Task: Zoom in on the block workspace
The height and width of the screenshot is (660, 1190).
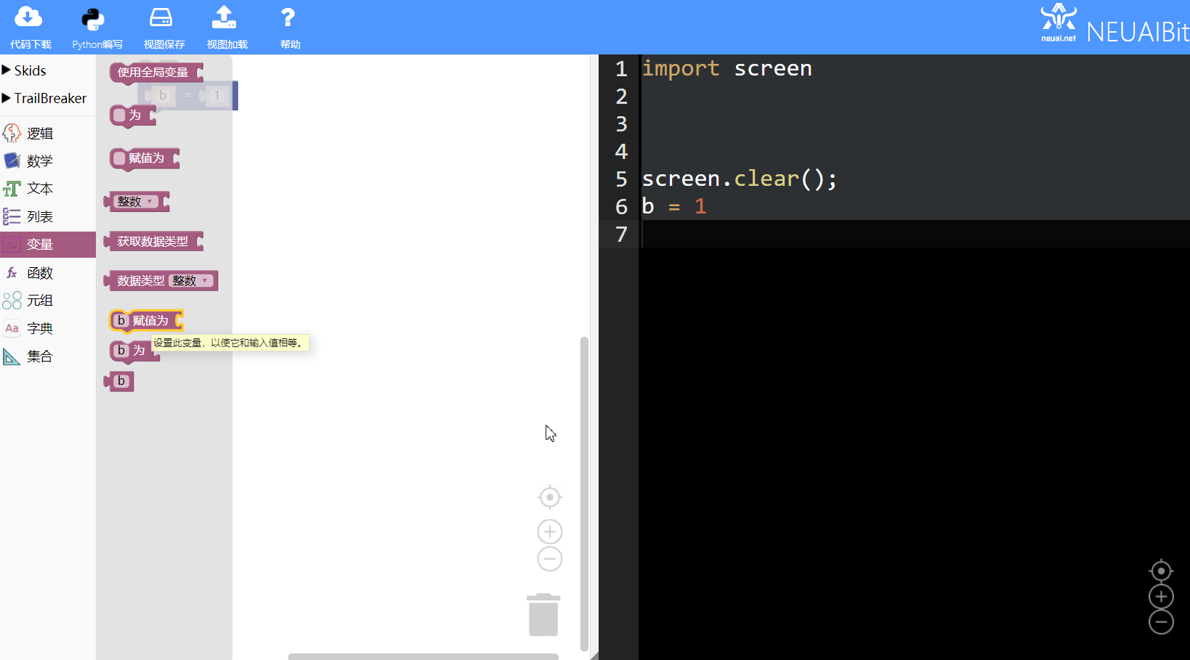Action: (550, 532)
